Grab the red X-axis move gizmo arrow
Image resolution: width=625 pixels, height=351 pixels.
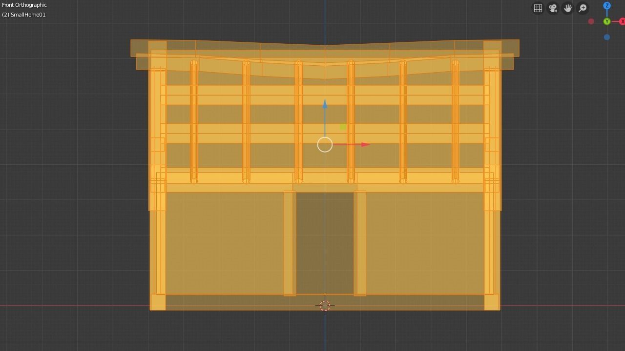pyautogui.click(x=365, y=144)
